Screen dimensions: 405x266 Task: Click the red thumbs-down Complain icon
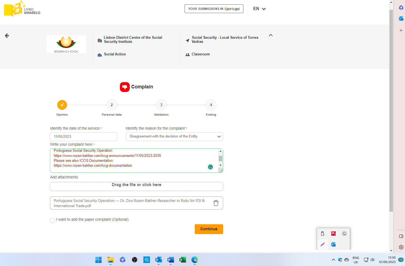(125, 87)
